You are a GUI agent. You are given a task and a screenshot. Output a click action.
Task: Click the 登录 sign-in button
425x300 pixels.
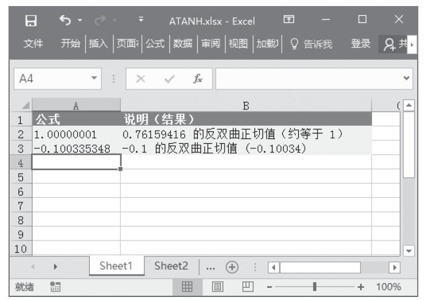click(361, 44)
